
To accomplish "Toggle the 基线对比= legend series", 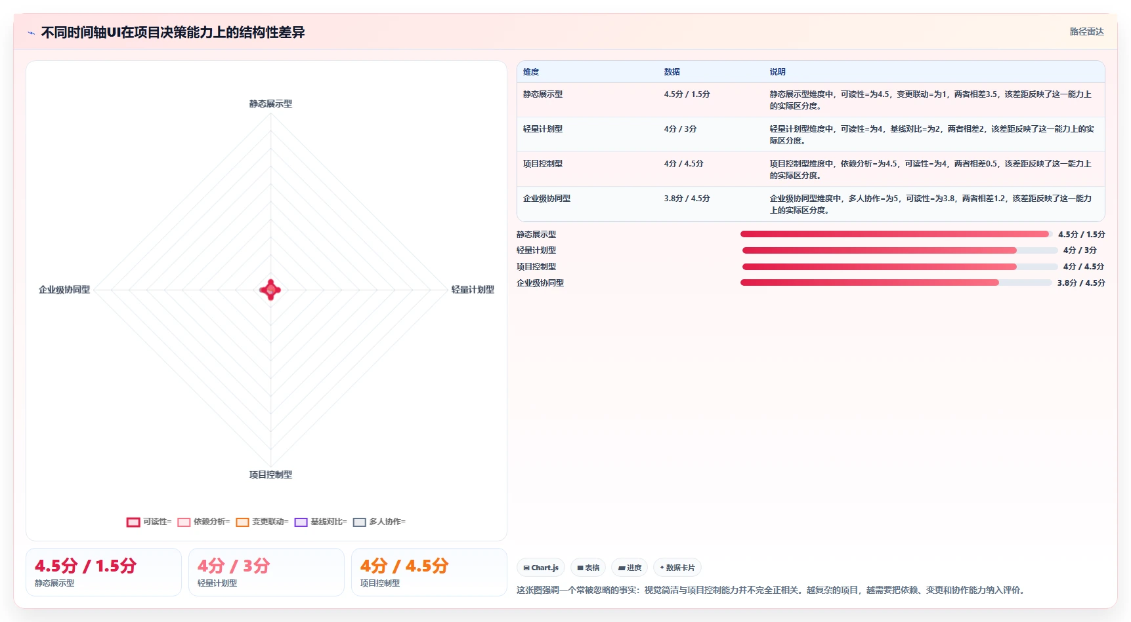I will pyautogui.click(x=321, y=522).
